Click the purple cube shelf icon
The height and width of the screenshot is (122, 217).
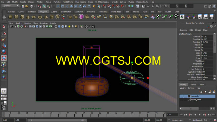coord(81,17)
